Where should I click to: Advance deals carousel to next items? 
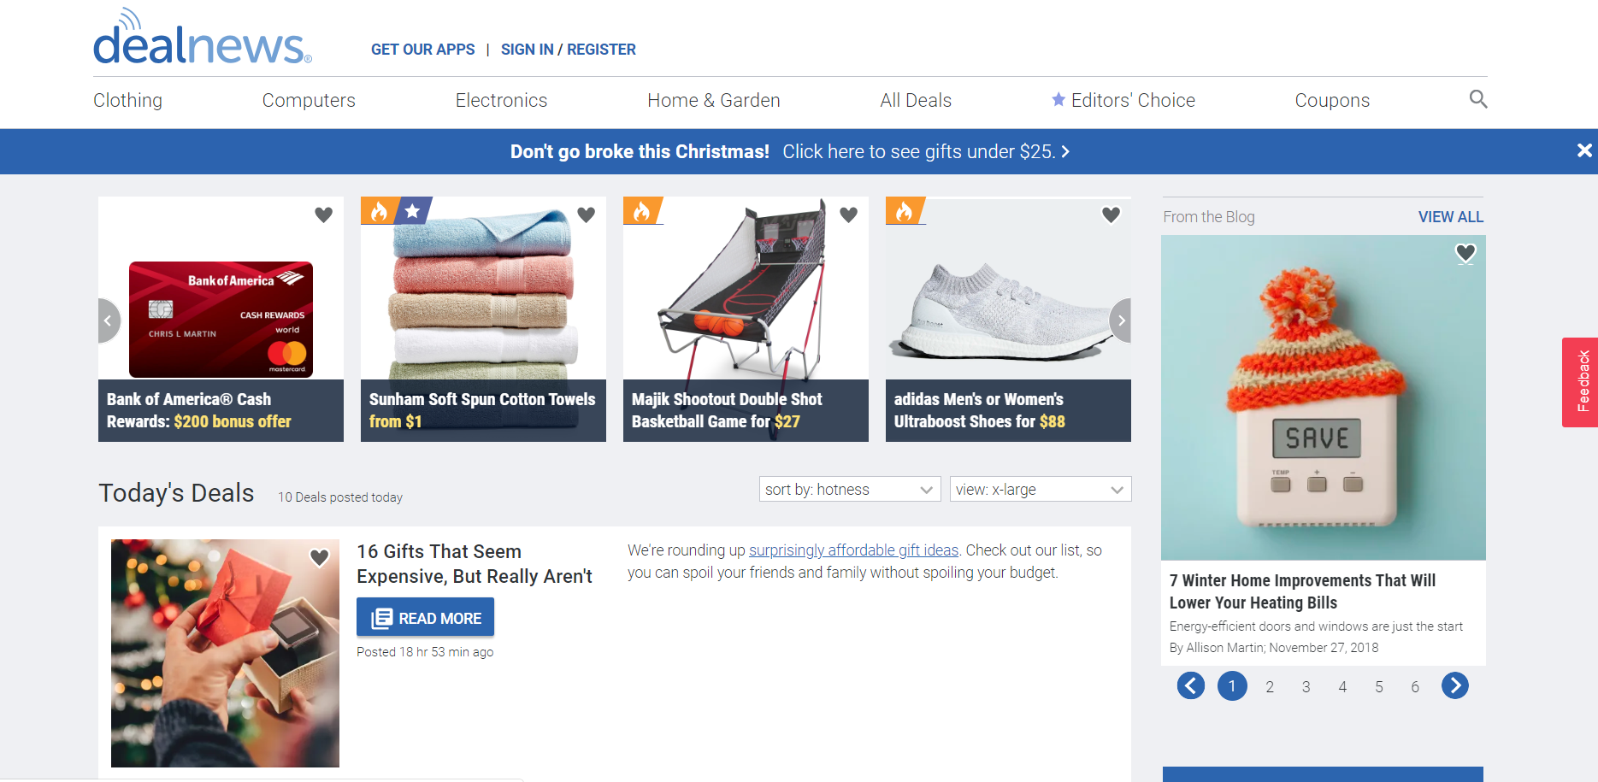coord(1121,320)
